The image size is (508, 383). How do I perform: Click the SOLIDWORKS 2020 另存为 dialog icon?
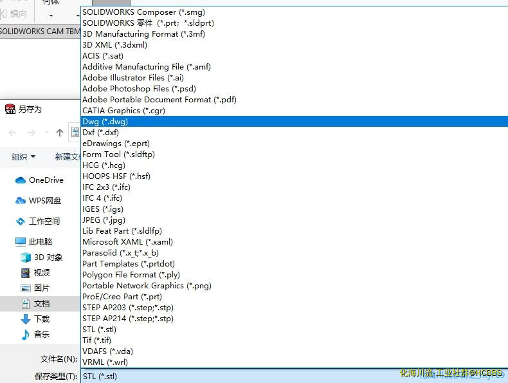[10, 109]
